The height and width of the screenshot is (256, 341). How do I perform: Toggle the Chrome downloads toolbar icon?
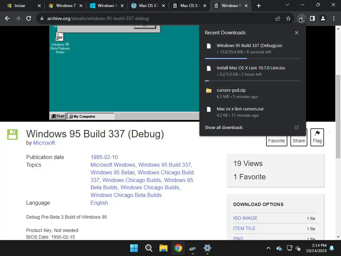coord(302,19)
